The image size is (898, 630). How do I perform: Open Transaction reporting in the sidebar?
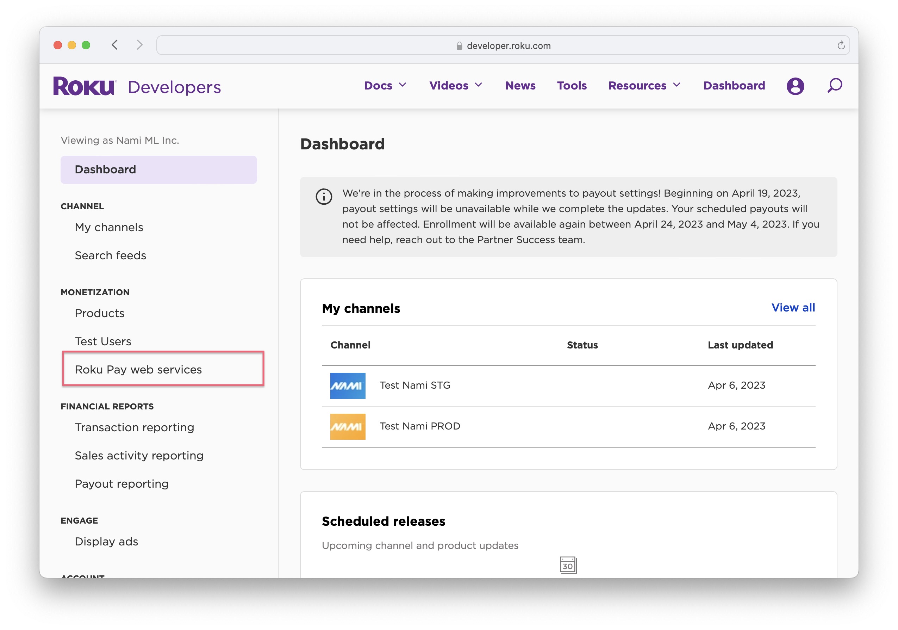point(134,427)
